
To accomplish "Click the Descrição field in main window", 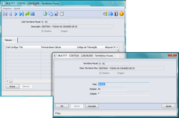I will (x=77, y=27).
